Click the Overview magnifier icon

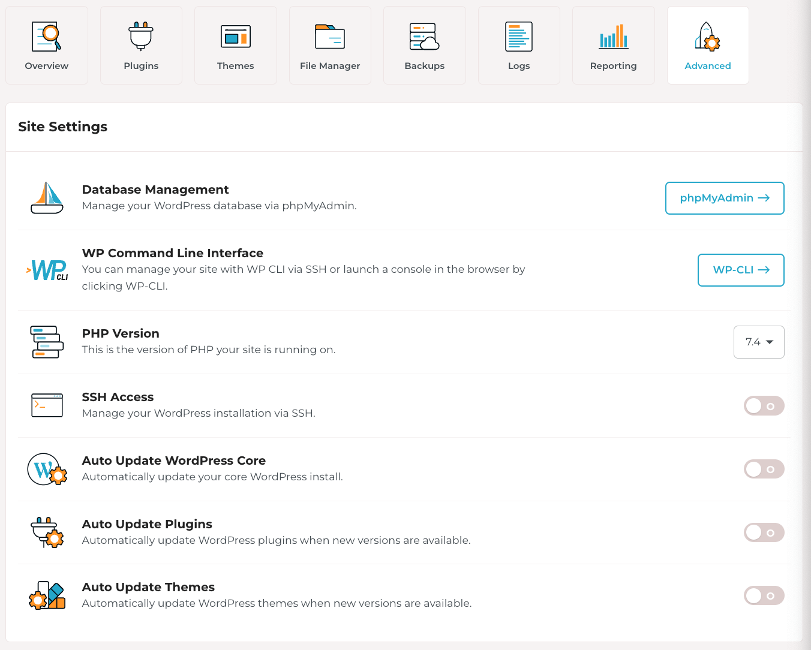(47, 37)
